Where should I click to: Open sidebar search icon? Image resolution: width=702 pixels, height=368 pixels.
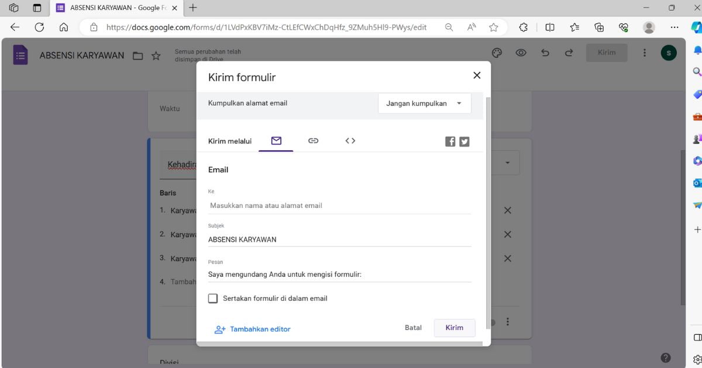point(697,71)
